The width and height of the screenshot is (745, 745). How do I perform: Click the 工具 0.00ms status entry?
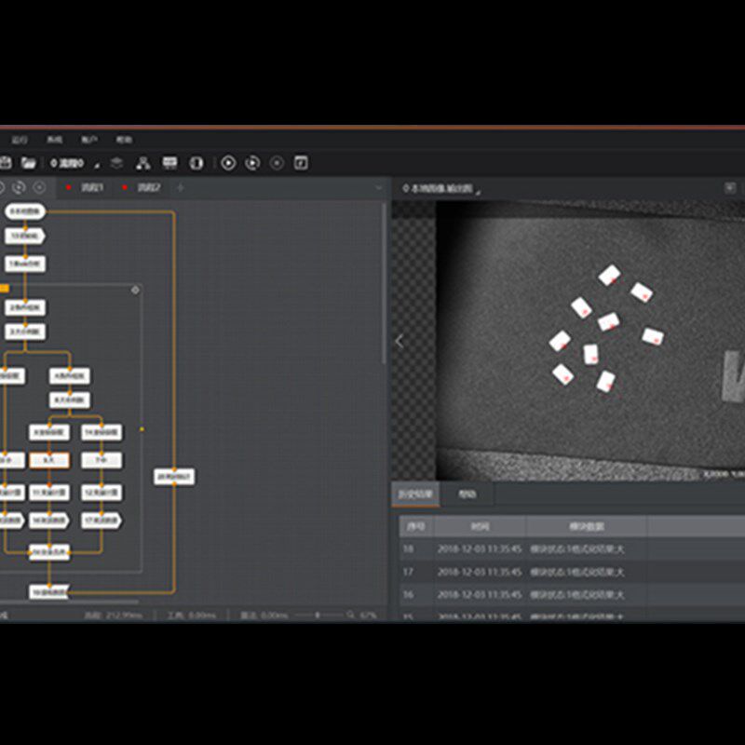[x=192, y=615]
